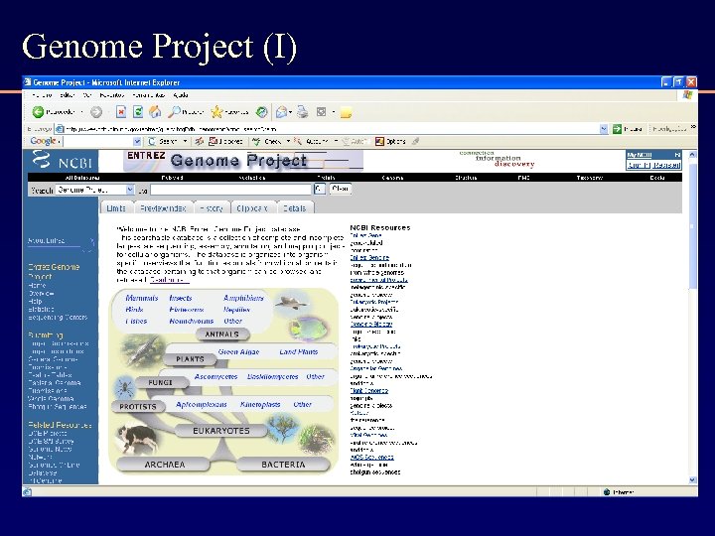Open Favorites star in toolbar

point(217,111)
